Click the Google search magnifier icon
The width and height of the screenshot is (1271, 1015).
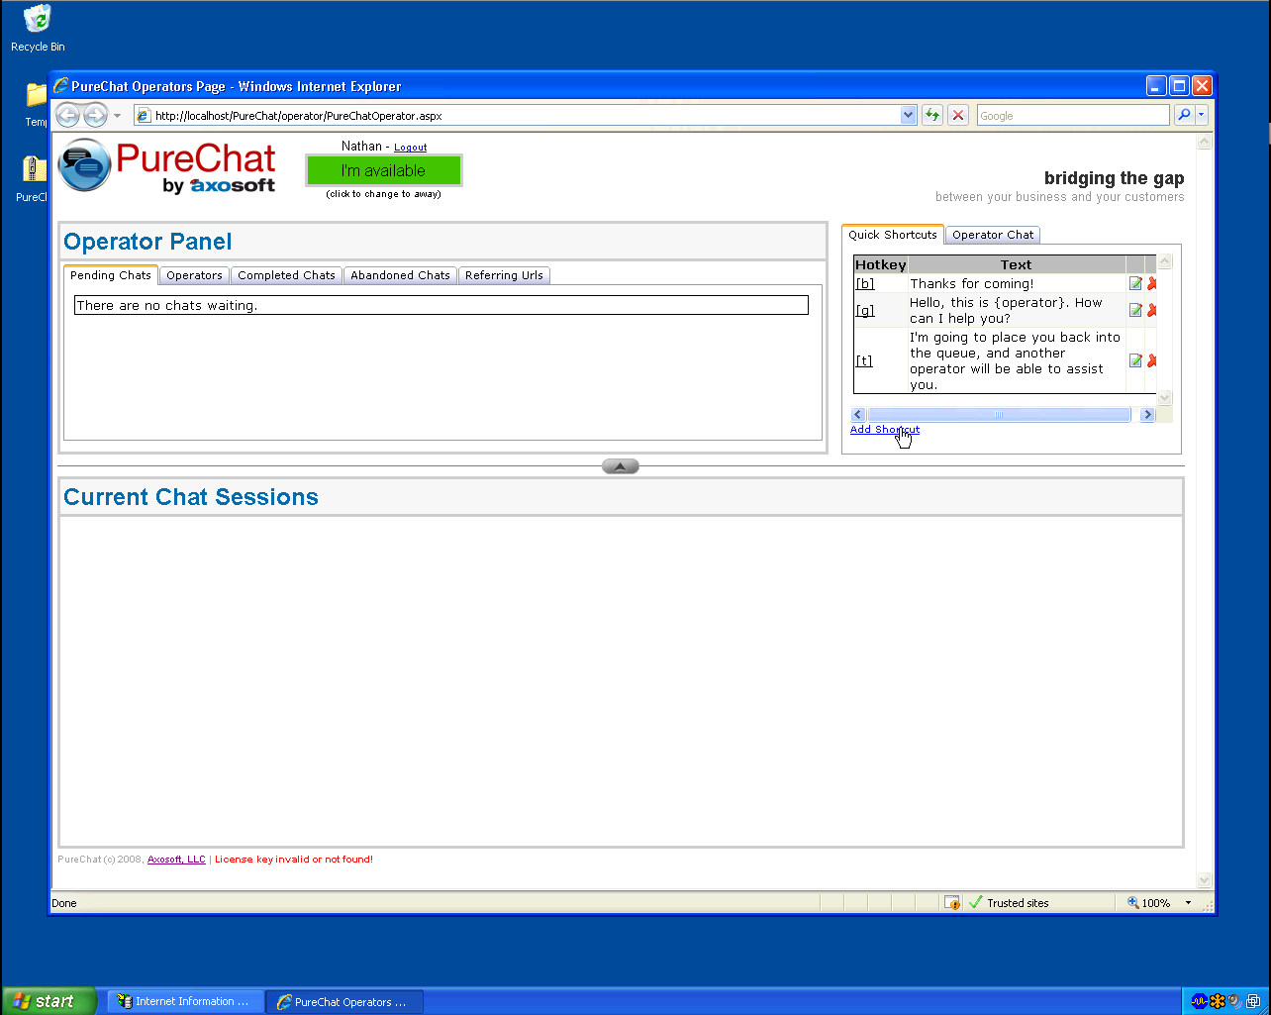click(1184, 116)
